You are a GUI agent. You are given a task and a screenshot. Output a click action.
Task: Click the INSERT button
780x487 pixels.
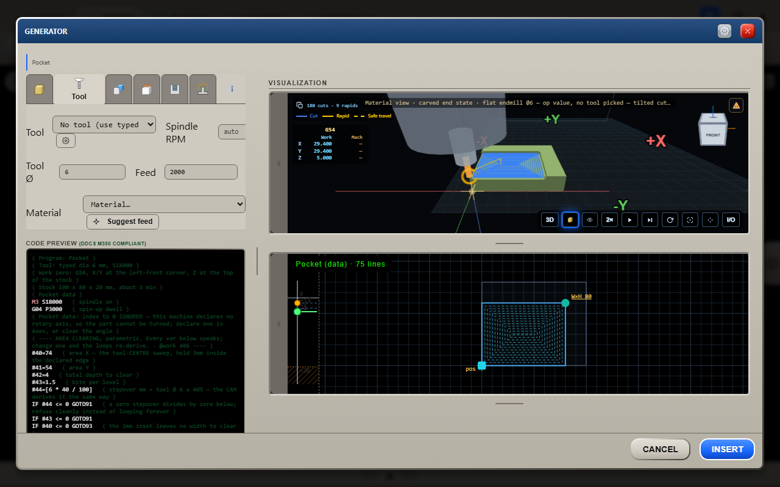coord(727,449)
